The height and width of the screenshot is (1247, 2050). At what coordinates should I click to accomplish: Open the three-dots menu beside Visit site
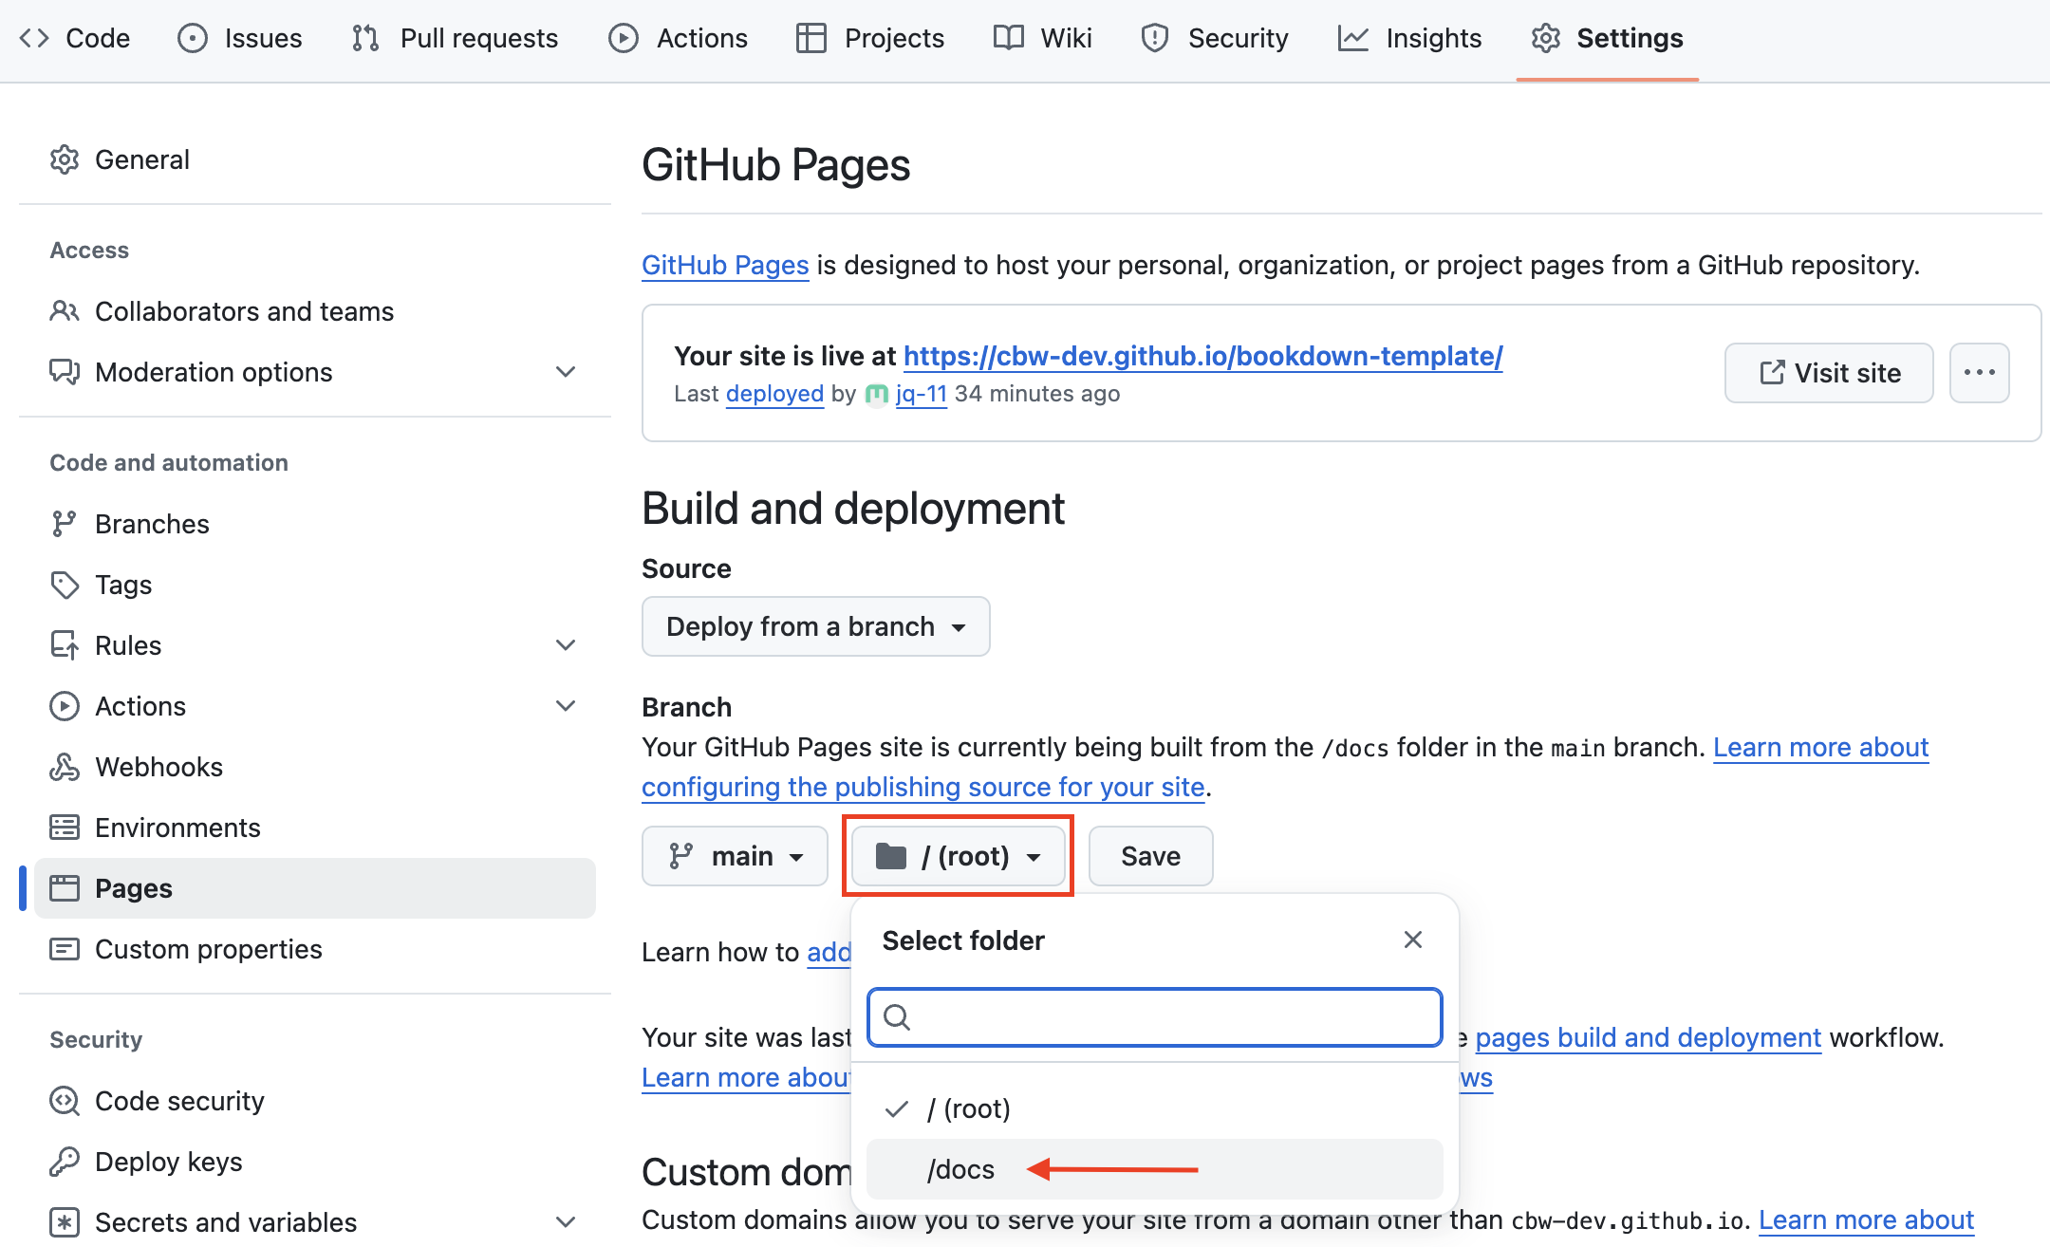[x=1979, y=373]
